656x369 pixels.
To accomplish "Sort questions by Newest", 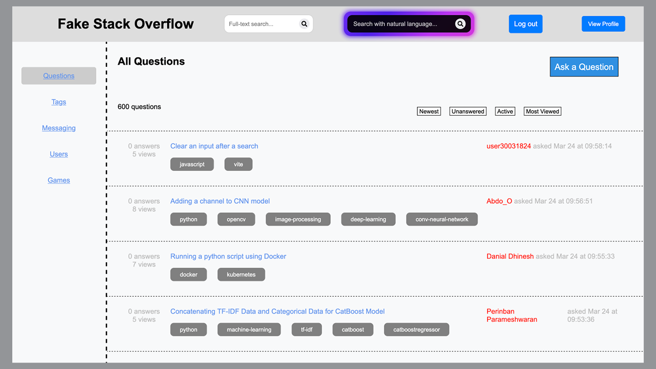I will click(x=429, y=111).
